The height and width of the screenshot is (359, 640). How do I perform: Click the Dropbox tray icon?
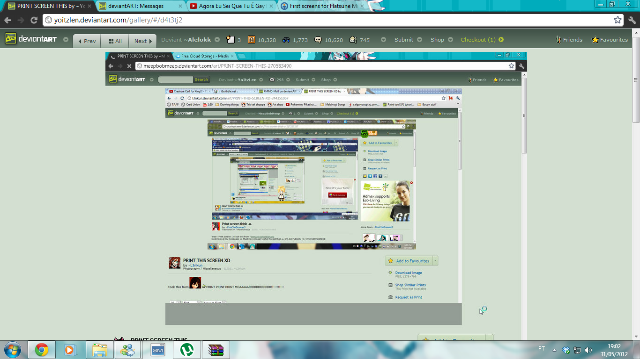pyautogui.click(x=566, y=350)
